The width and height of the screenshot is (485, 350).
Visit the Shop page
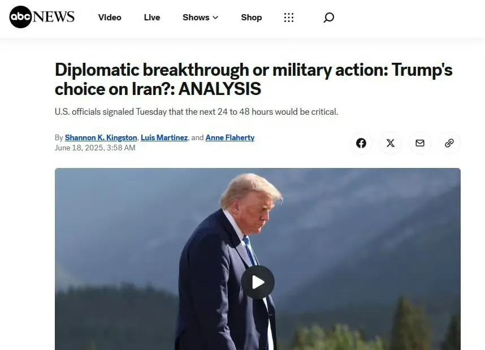(x=252, y=18)
